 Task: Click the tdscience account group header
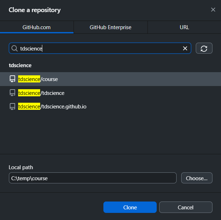click(20, 65)
